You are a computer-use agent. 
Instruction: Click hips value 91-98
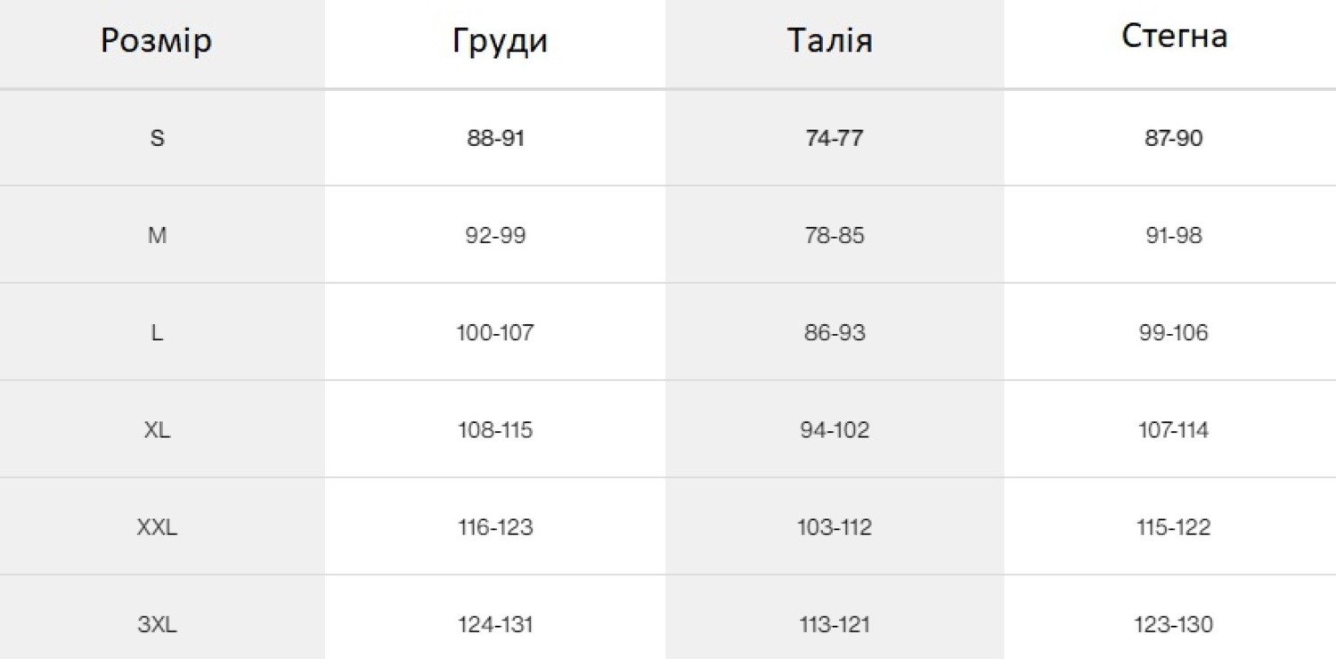tap(1174, 236)
